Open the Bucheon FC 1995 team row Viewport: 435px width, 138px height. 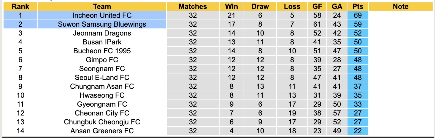[x=102, y=51]
